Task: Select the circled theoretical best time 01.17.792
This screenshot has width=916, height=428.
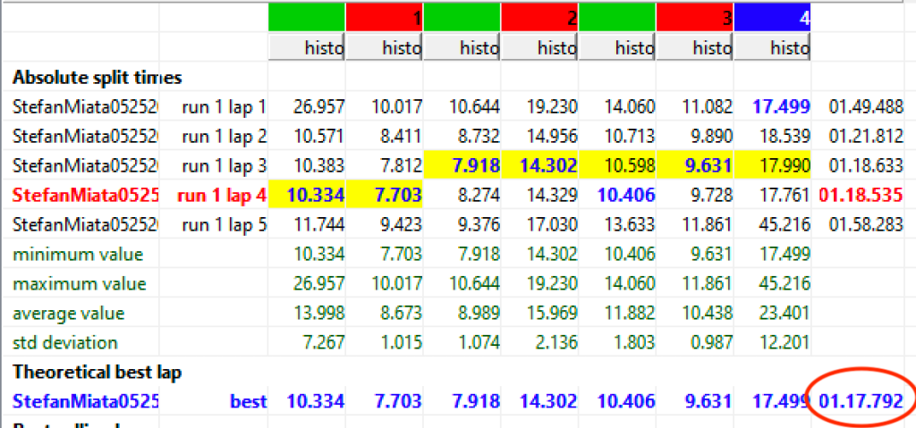Action: pyautogui.click(x=864, y=401)
